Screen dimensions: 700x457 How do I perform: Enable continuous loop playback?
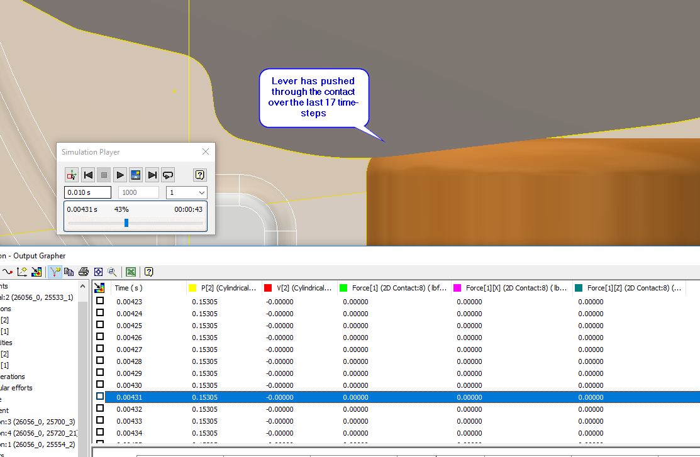167,175
